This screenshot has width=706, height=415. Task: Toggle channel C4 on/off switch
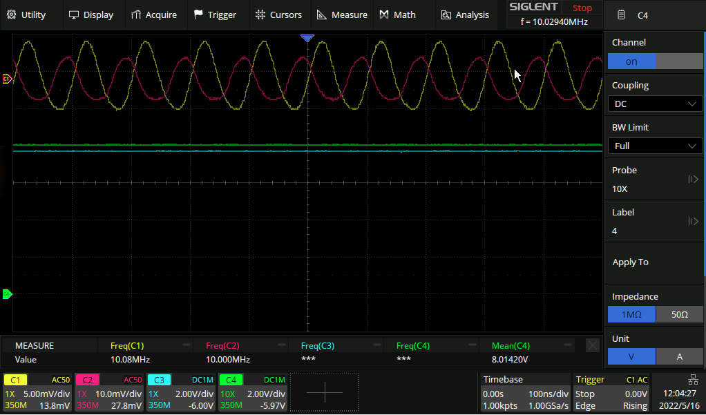655,61
